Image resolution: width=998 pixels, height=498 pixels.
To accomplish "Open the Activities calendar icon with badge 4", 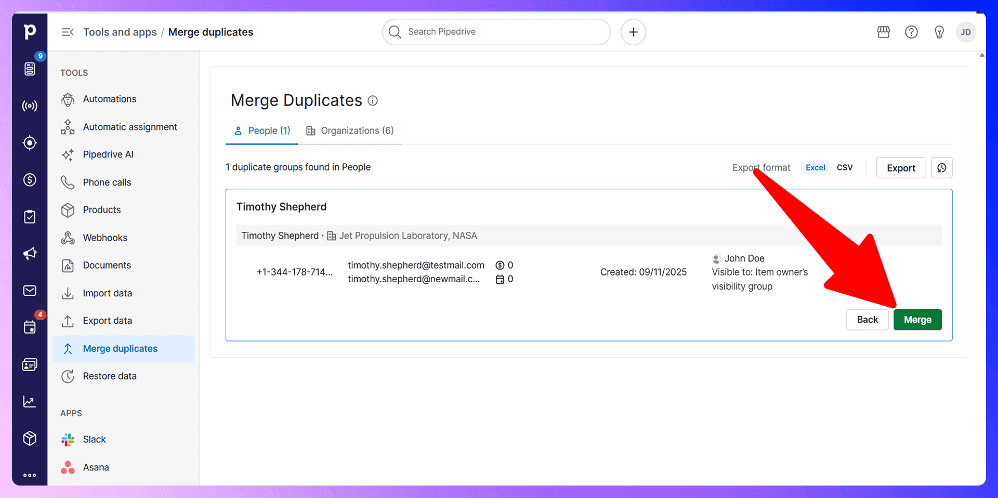I will click(30, 327).
